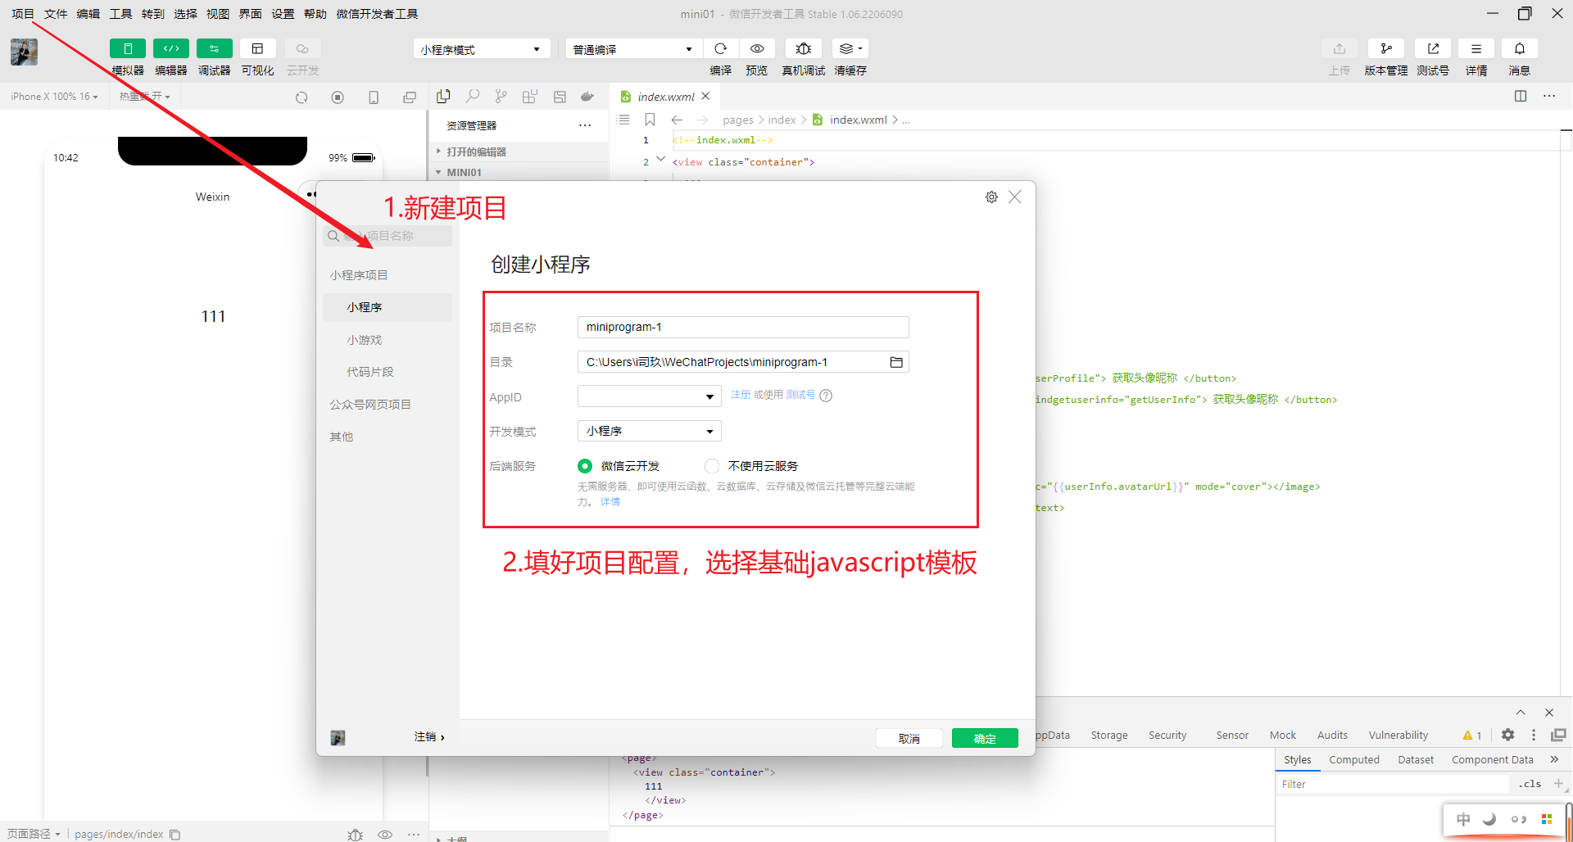This screenshot has height=842, width=1573.
Task: Click the 注册 link
Action: pos(741,395)
